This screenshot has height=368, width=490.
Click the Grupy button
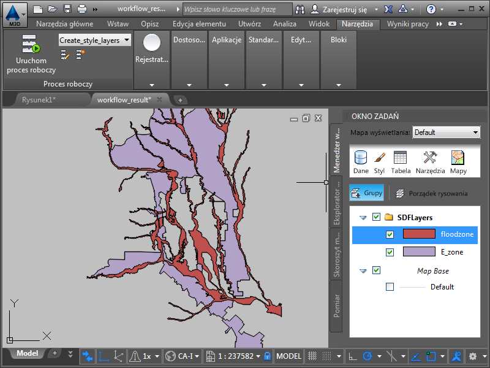point(366,193)
